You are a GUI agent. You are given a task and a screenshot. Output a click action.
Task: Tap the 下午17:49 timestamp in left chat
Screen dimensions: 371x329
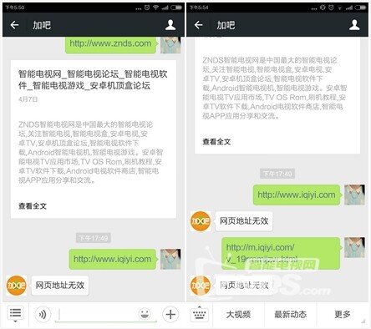coord(94,238)
